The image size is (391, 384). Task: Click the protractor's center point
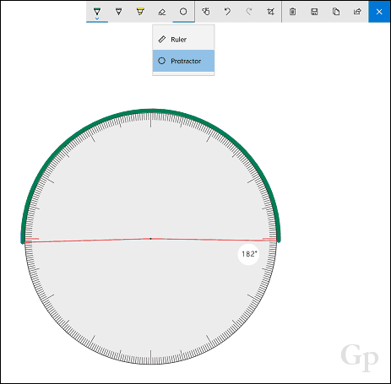click(x=150, y=239)
